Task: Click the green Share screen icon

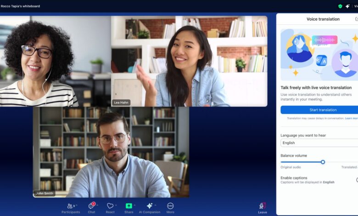Action: 129,206
